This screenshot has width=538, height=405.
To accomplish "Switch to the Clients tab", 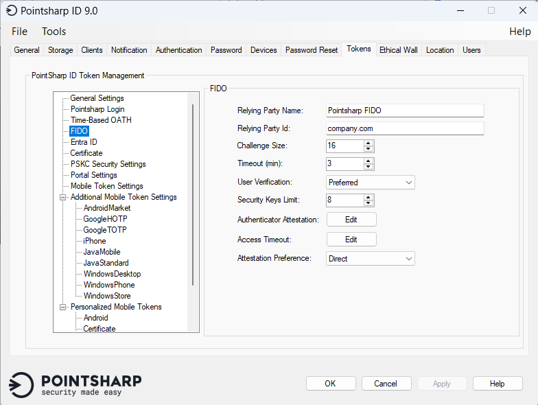I will click(92, 50).
